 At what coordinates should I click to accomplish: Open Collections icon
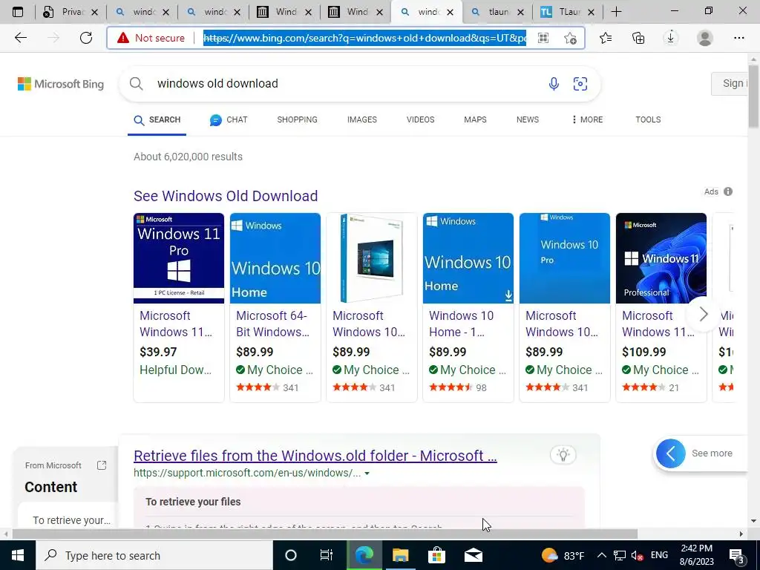pos(638,38)
